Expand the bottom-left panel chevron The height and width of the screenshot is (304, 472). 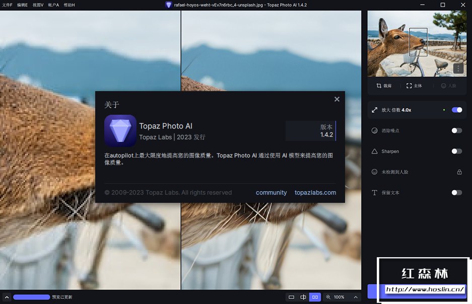[x=7, y=297]
